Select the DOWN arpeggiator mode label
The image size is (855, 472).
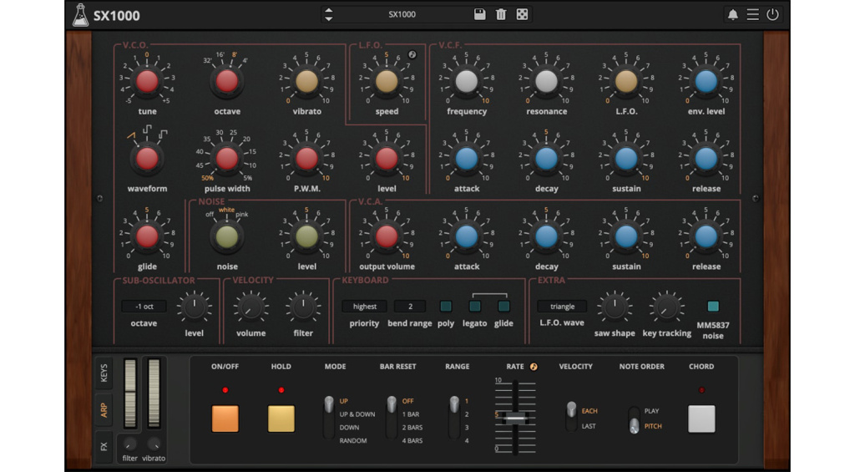click(x=349, y=427)
